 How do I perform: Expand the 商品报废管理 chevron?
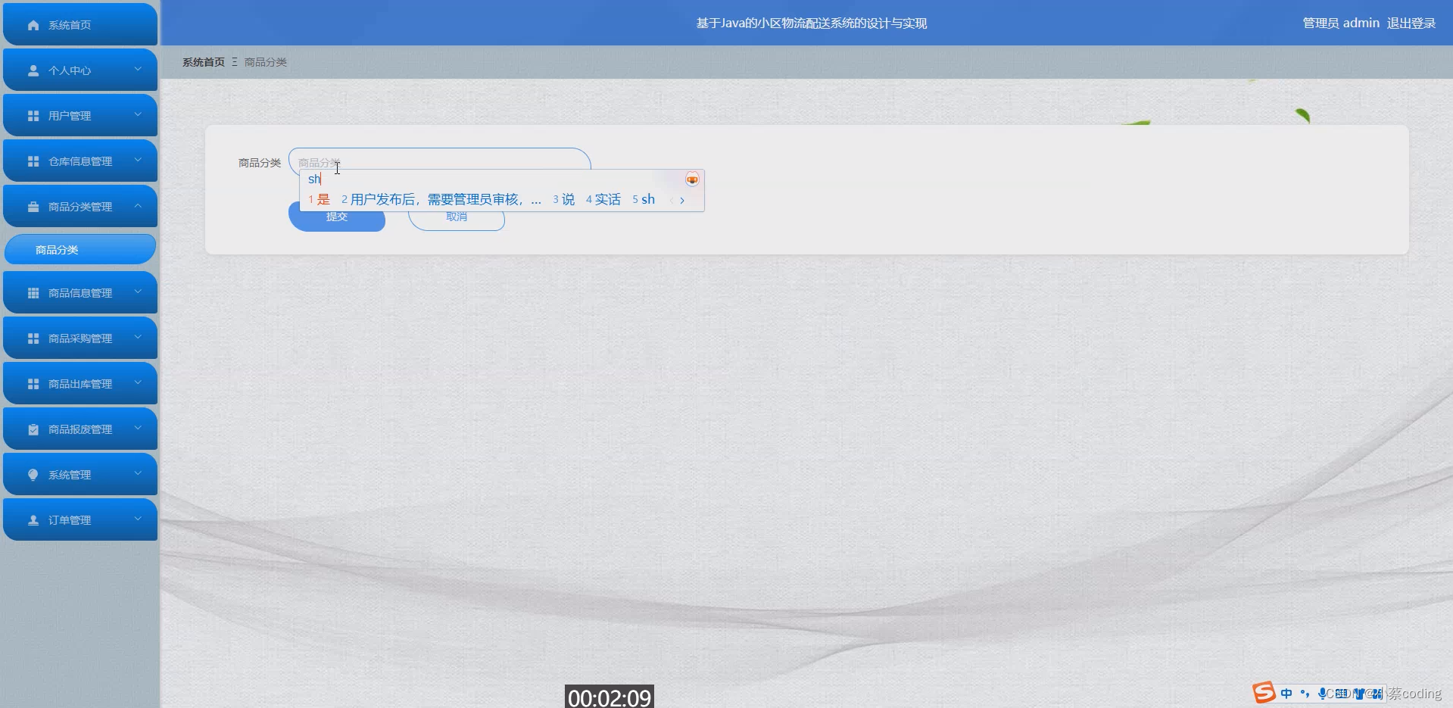(x=138, y=428)
